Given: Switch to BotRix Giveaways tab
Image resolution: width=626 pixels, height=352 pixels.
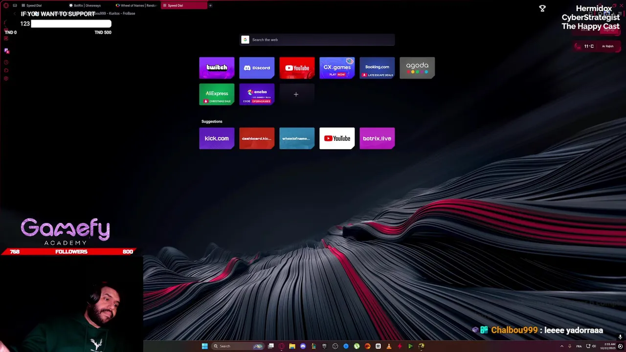Looking at the screenshot, I should [x=89, y=5].
